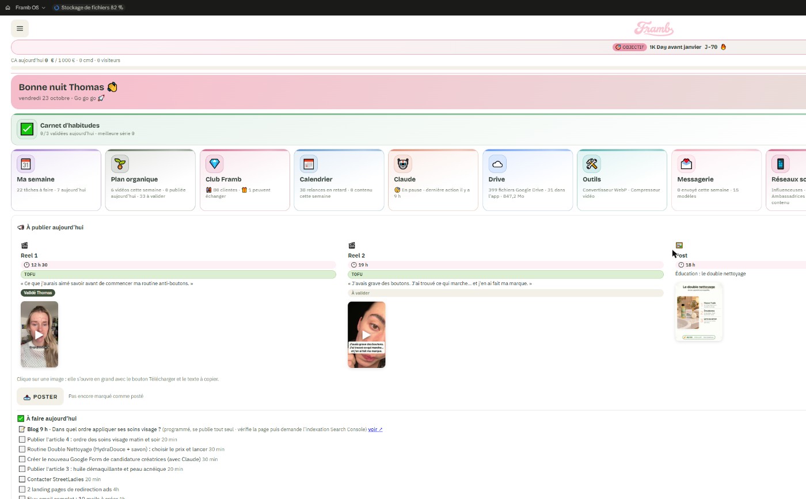Check Routine Double Nettoyage task
The image size is (806, 499).
click(22, 449)
